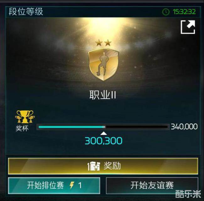Tap the gift box icon on 奖励 button
Screen dimensions: 204x201
click(94, 166)
